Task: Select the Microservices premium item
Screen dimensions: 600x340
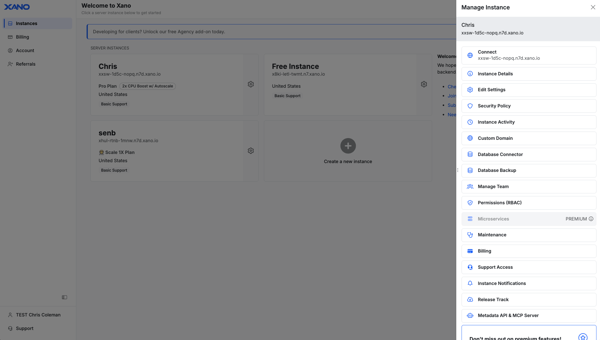Action: point(529,219)
